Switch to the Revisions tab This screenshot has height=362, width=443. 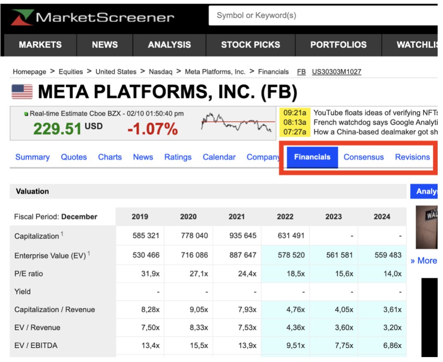point(412,157)
